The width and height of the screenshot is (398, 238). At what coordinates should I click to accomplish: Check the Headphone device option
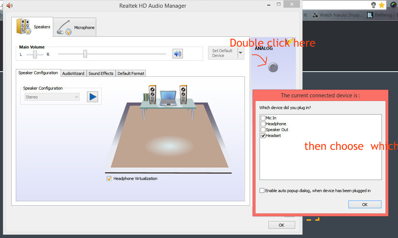[263, 124]
